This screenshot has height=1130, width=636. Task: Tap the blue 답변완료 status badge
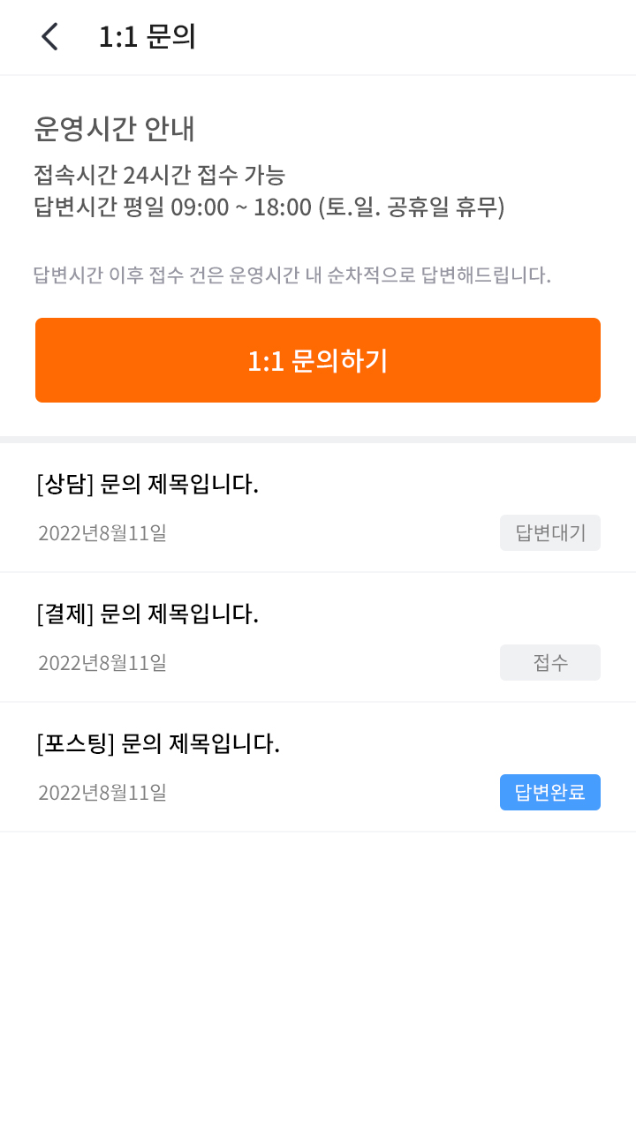[549, 793]
